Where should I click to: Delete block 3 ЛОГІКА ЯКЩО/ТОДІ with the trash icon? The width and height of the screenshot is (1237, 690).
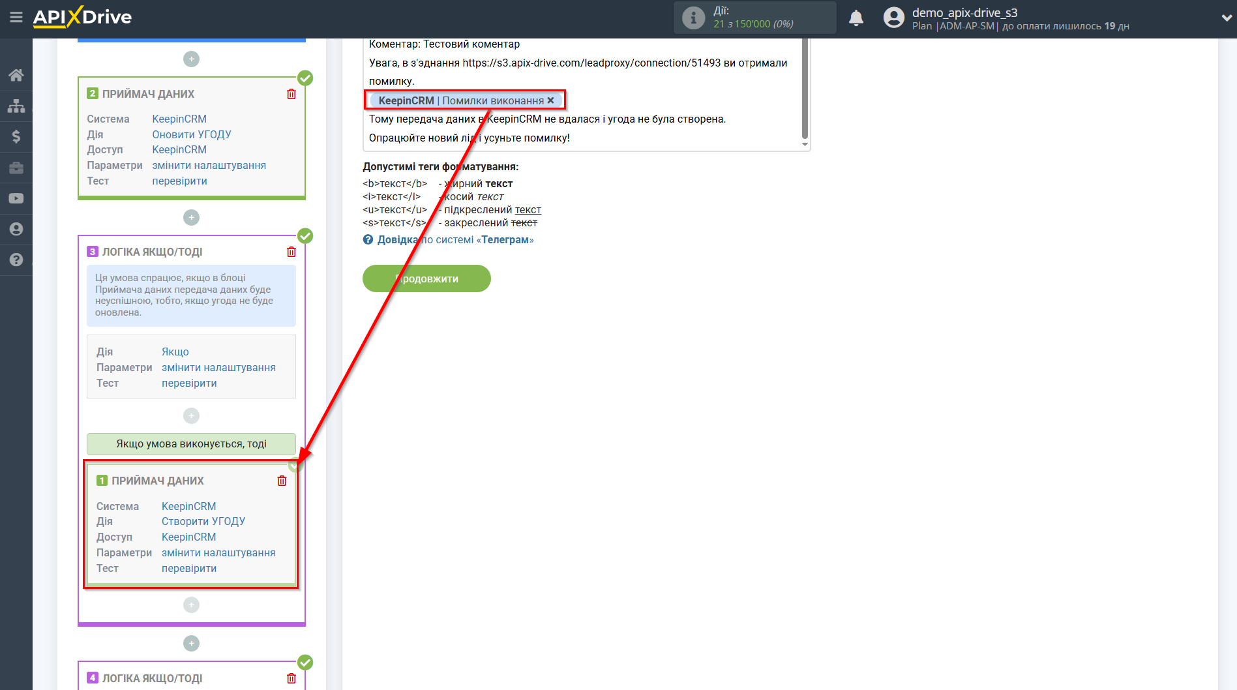pos(291,252)
